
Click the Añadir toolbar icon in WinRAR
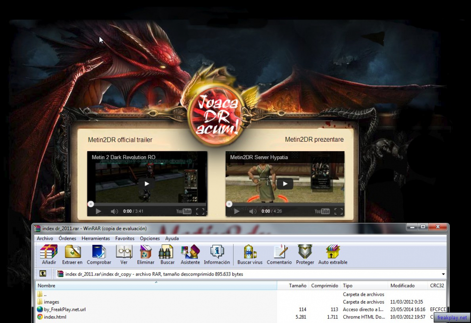click(49, 254)
